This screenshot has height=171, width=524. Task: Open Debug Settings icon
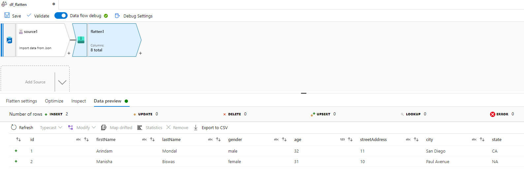pos(117,15)
